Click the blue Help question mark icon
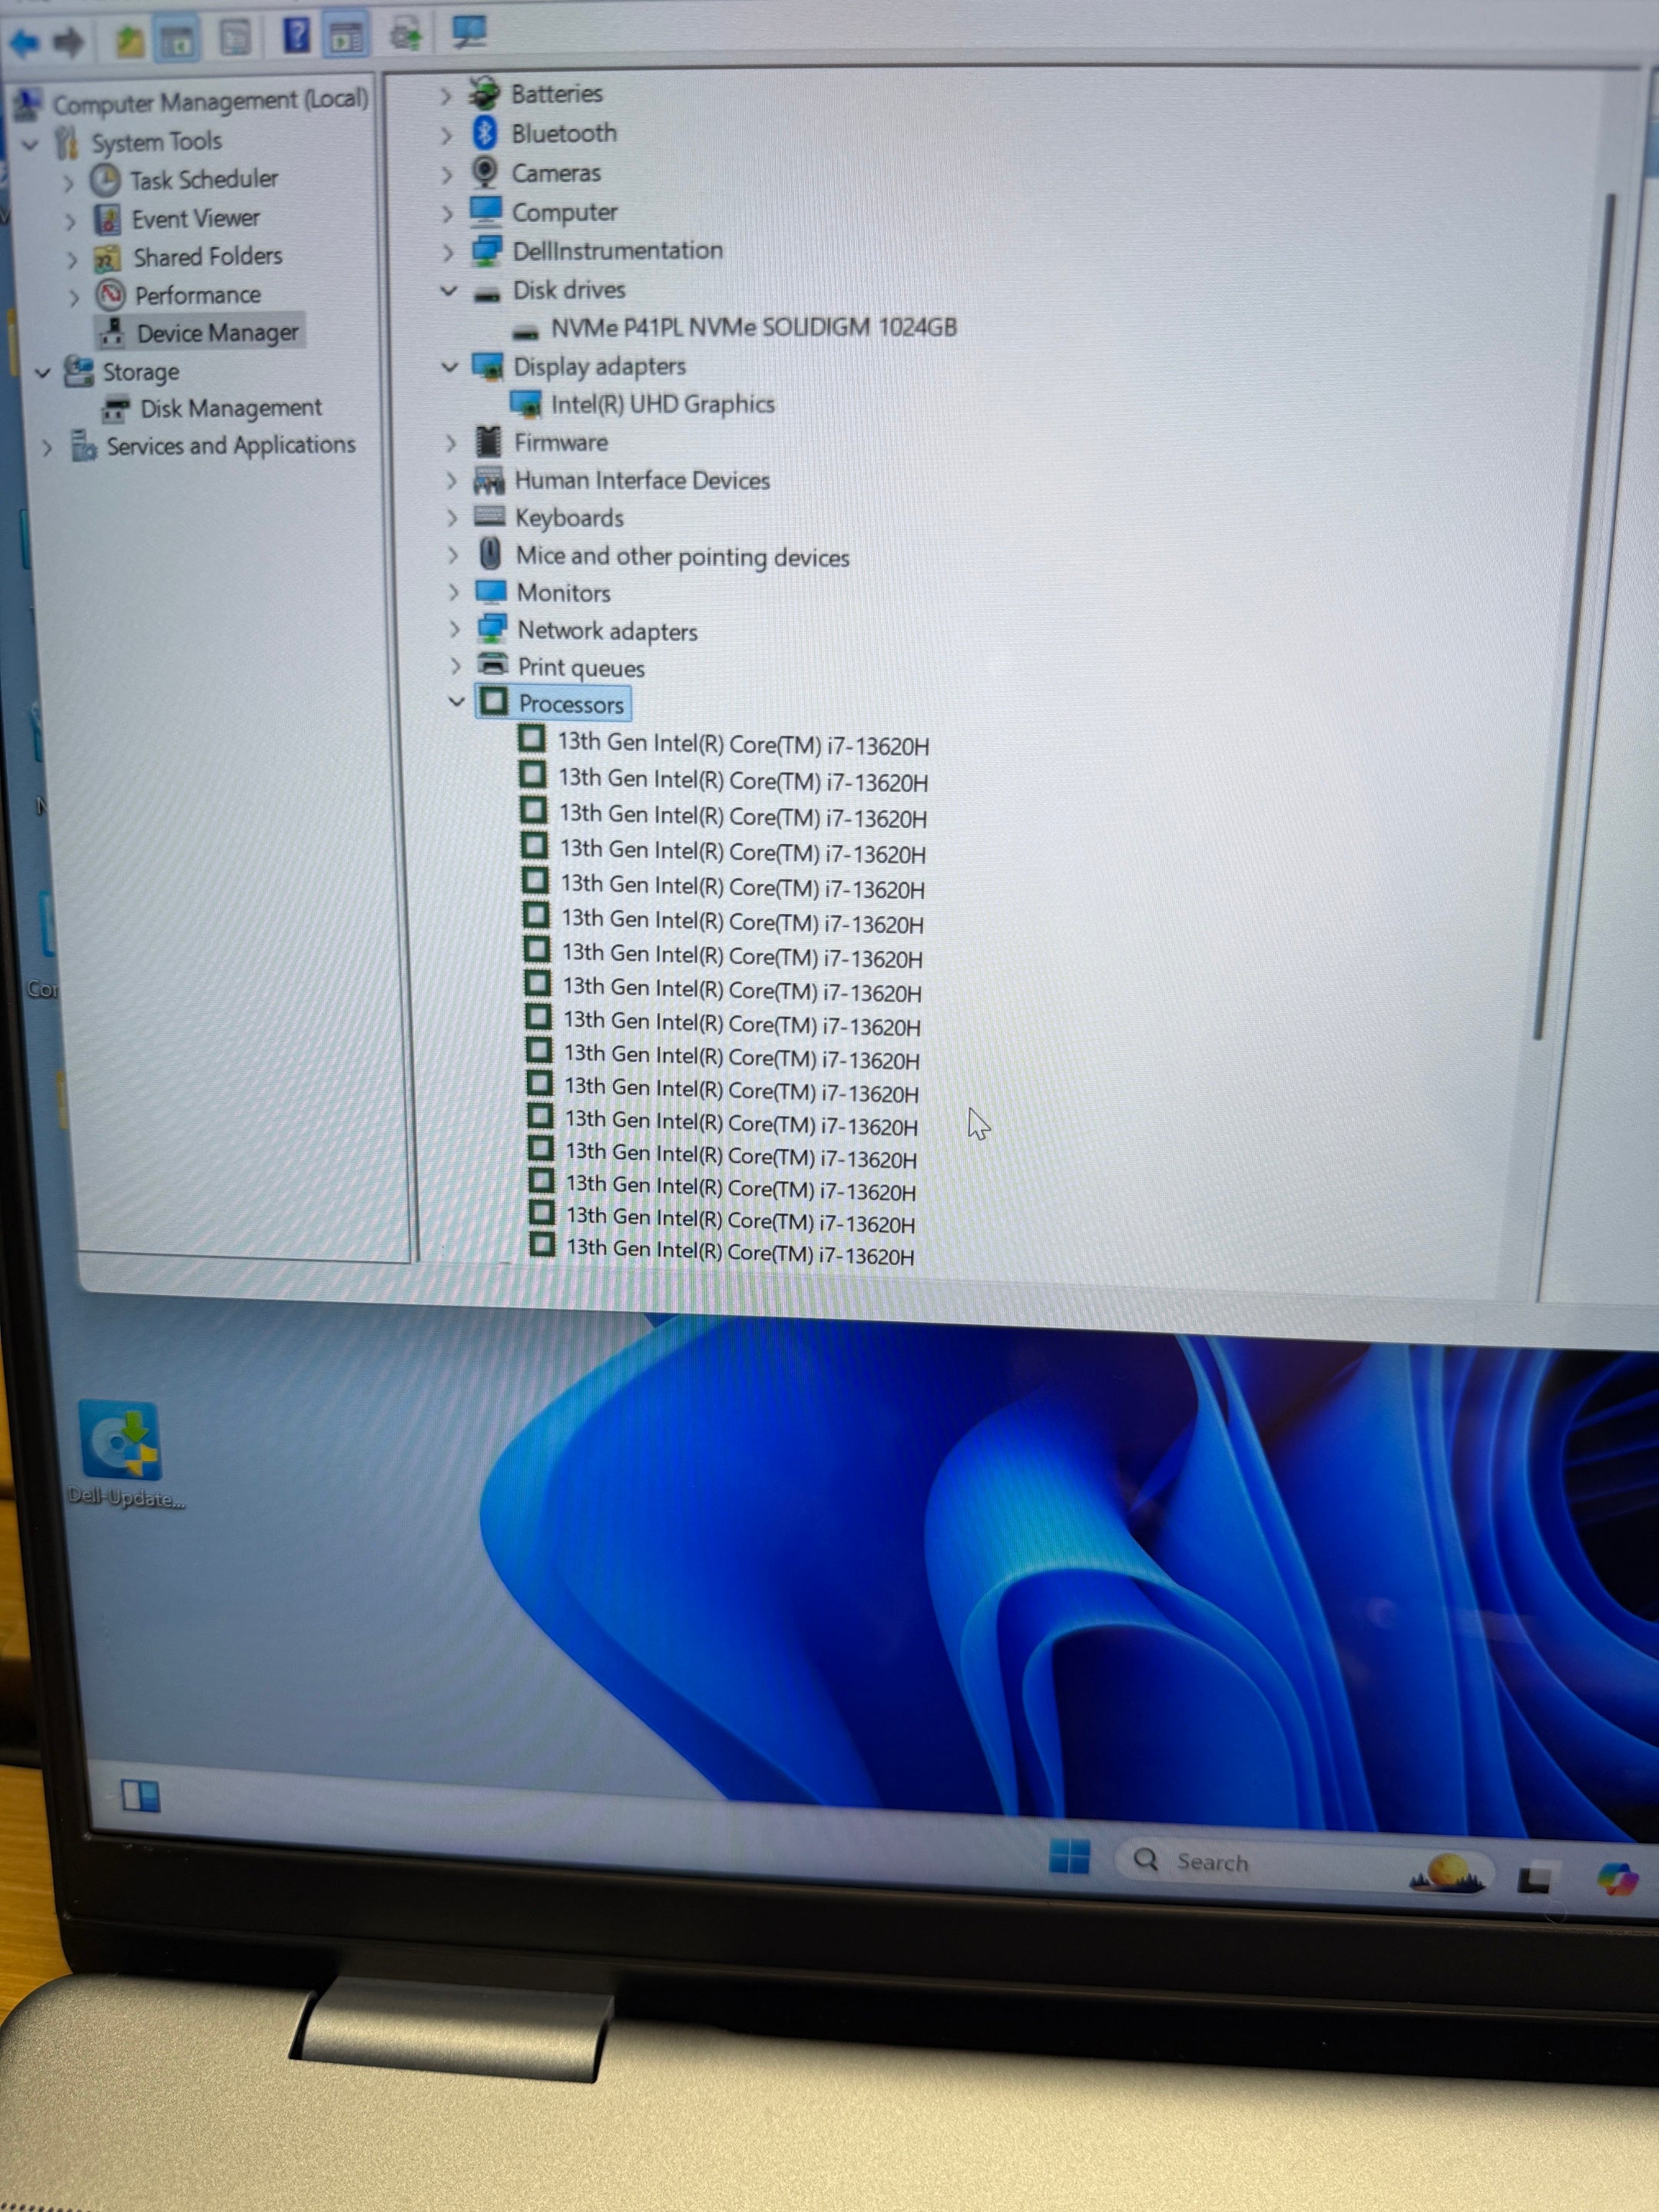 click(295, 35)
